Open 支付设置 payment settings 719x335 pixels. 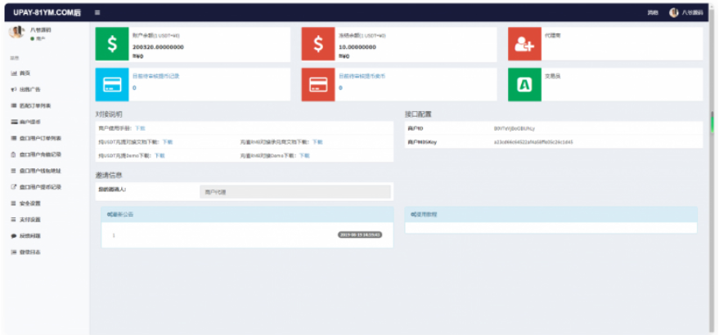[x=25, y=220]
